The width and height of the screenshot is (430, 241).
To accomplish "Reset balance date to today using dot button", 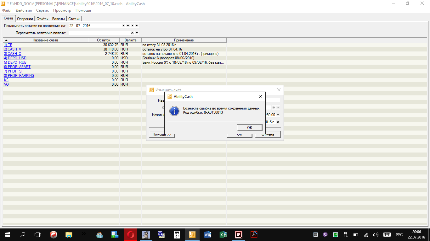I will coord(128,26).
